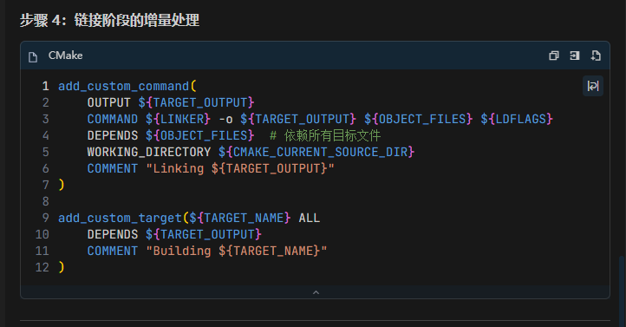Click line number 1 in gutter
This screenshot has height=327, width=626.
[x=45, y=86]
